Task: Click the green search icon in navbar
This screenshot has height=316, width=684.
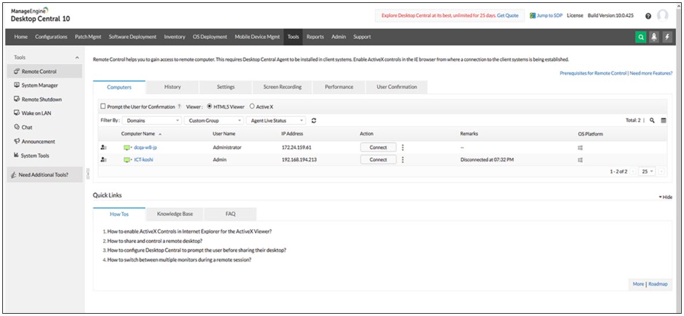Action: click(x=641, y=37)
